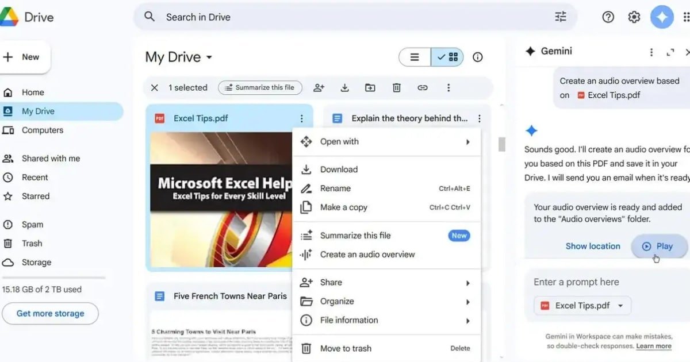
Task: Click the Five French Towns Near Paris title
Action: pyautogui.click(x=230, y=296)
